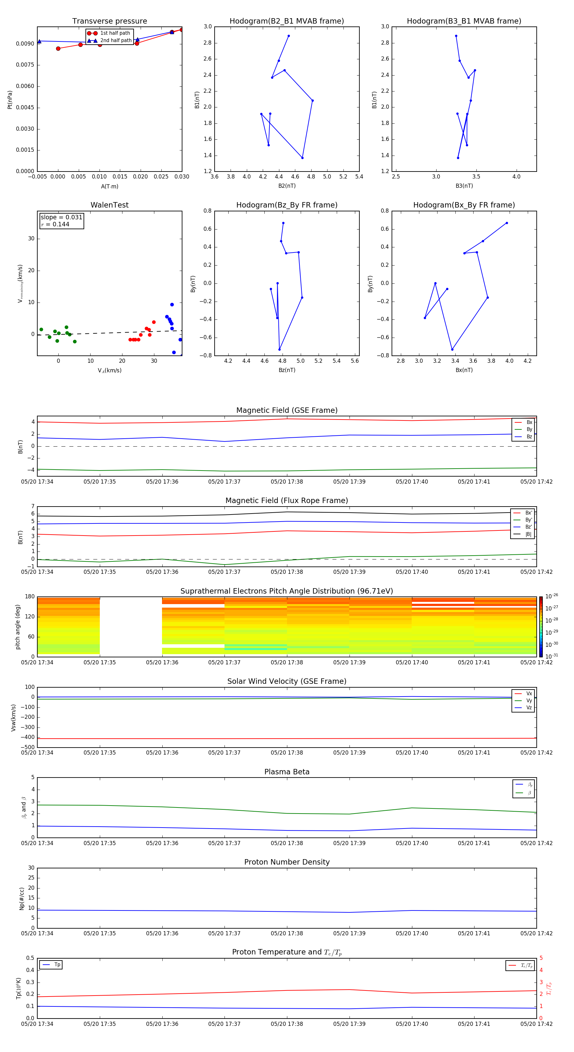Viewport: 574px width, 1052px height.
Task: Click 'Magnetic Field (Flux Rope Frame)' title
Action: pos(287,501)
